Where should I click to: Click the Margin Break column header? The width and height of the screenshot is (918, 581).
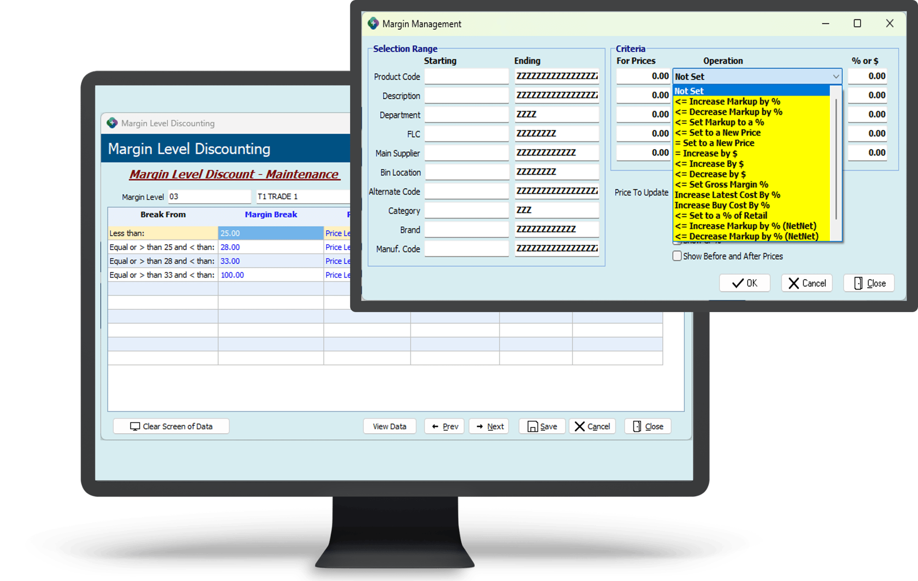click(271, 214)
